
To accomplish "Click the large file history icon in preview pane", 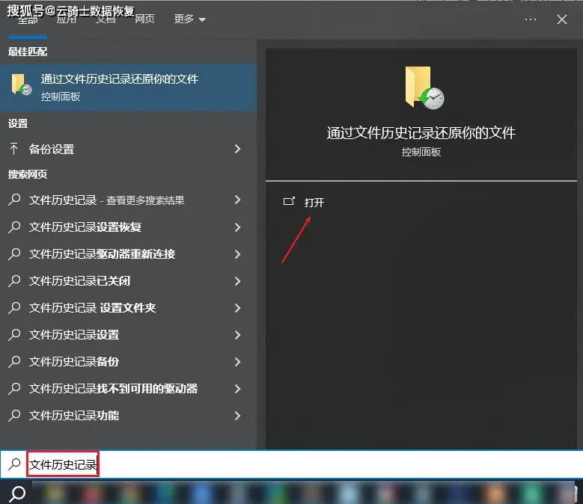I will pos(424,88).
